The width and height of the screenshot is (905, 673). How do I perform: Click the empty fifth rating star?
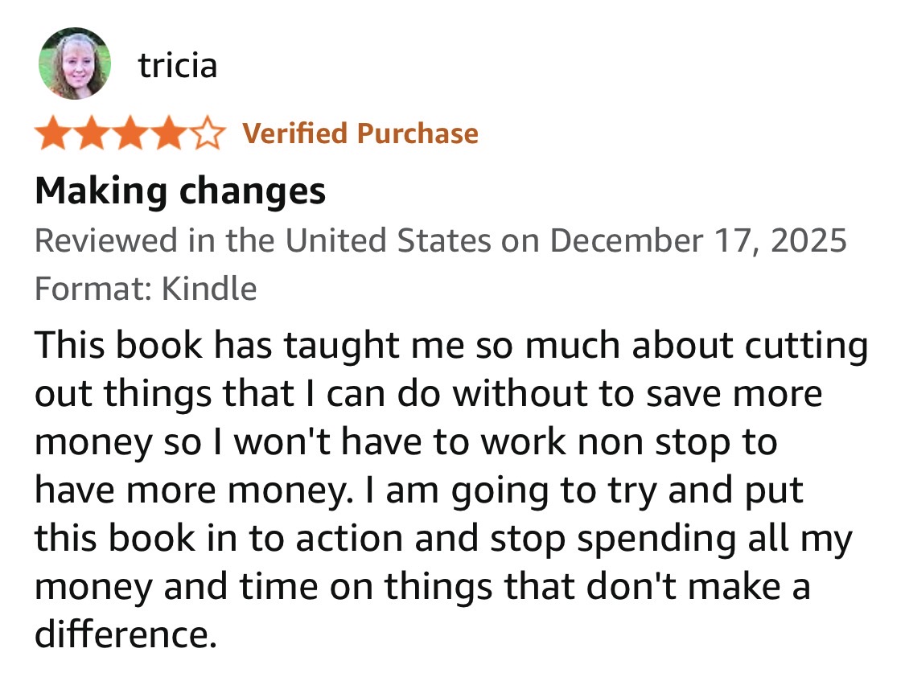click(207, 133)
